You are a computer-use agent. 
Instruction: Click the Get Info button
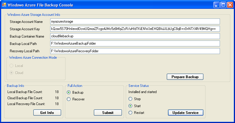tap(47, 112)
